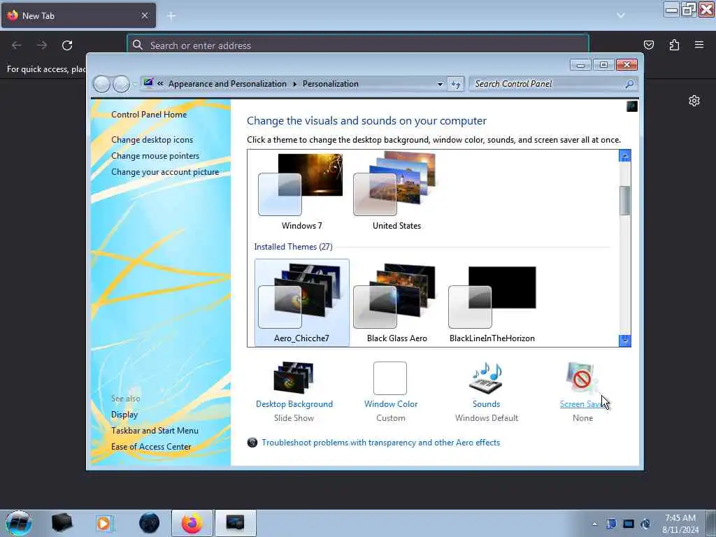Open Ease of Access Center link

(151, 447)
